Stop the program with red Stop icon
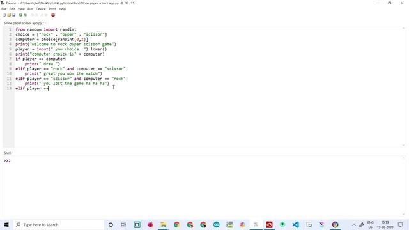The width and height of the screenshot is (409, 230). click(x=53, y=15)
